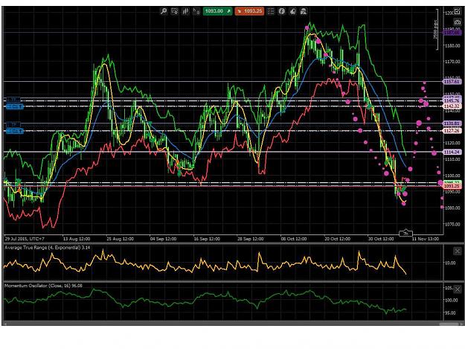
Task: Click the lower blue order label on the left edge
Action: click(14, 131)
